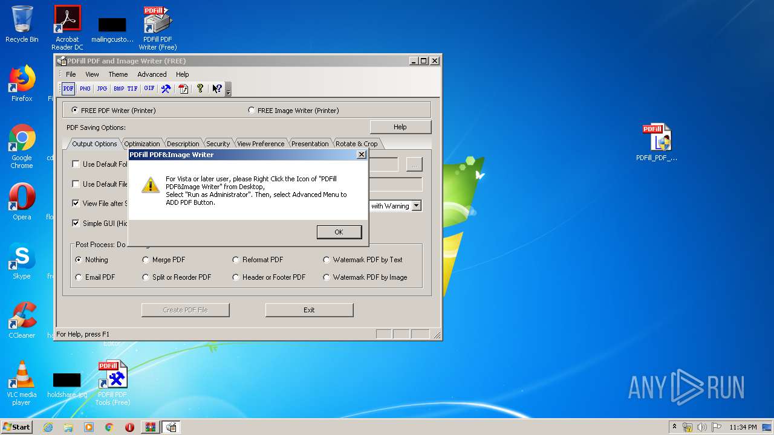The height and width of the screenshot is (435, 774).
Task: Open the 'with Warning' dropdown
Action: [416, 206]
